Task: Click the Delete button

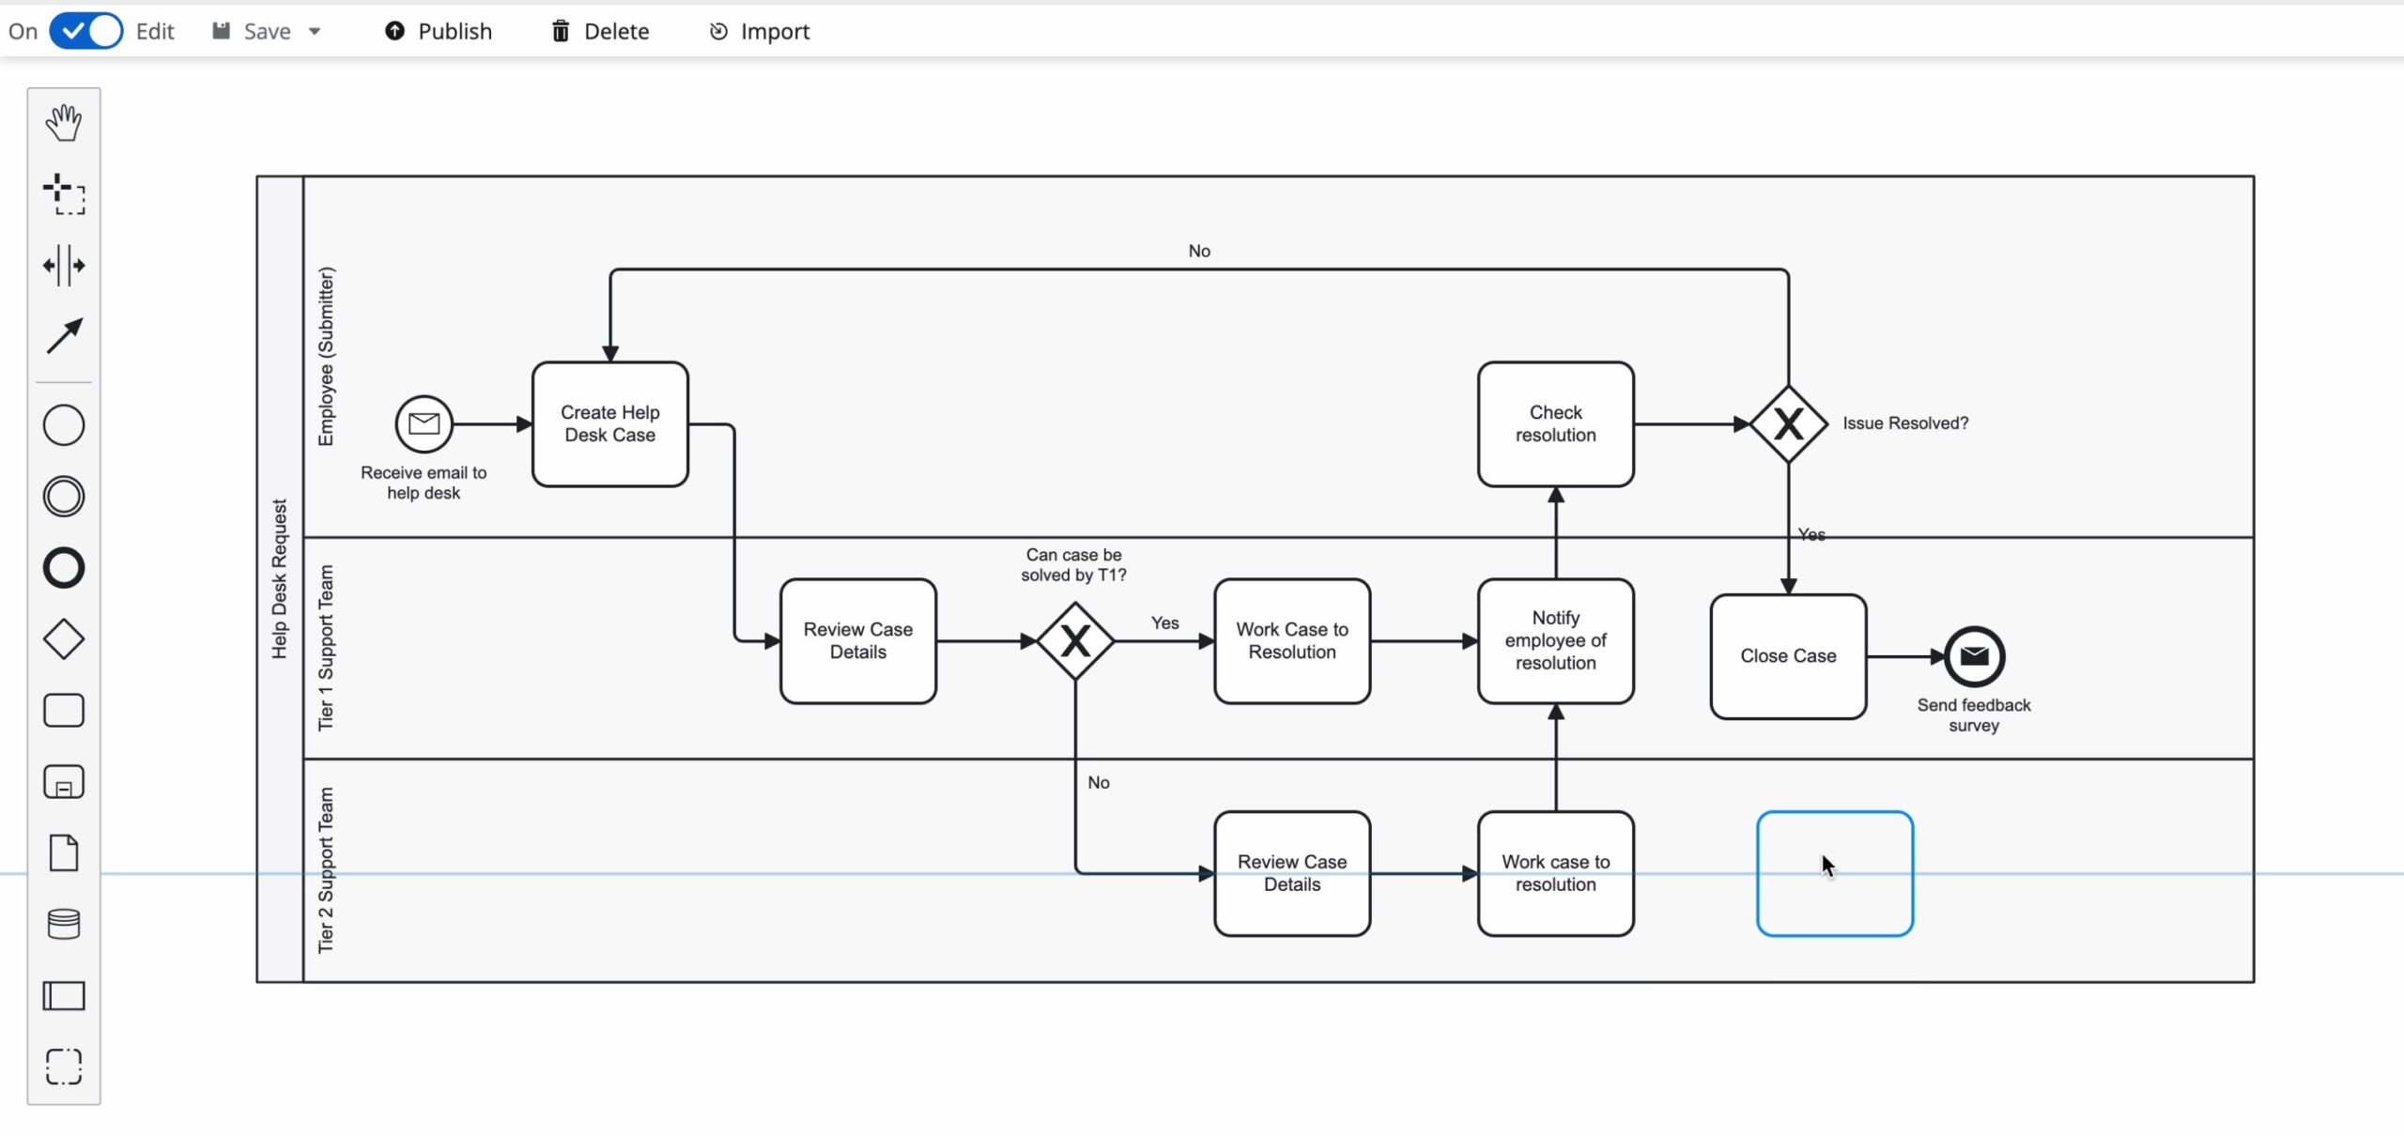Action: tap(600, 31)
